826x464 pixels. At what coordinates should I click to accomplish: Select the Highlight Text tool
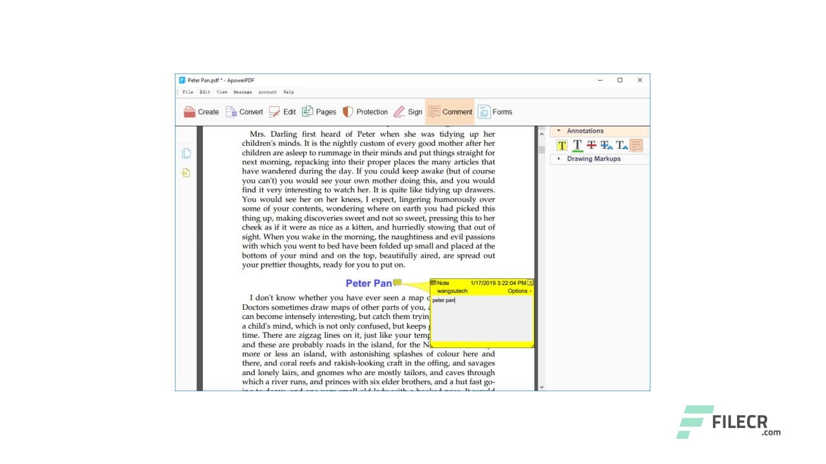coord(561,145)
